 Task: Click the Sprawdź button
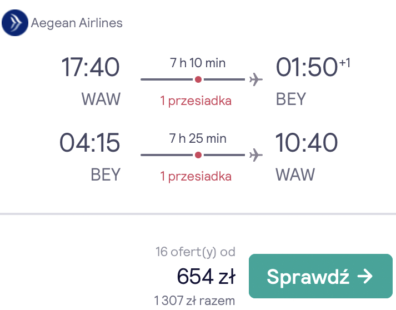tap(320, 276)
